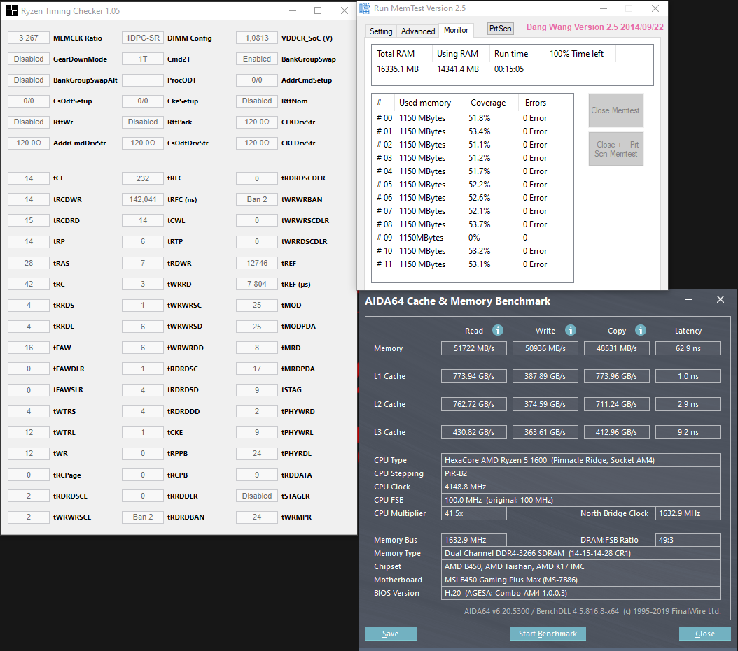Click the CPU Type field Ryzen 5 1600

point(580,460)
